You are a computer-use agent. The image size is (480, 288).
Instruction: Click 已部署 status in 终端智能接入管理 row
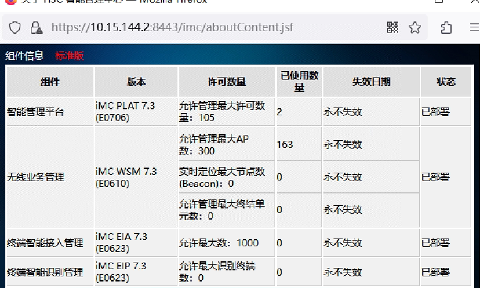[435, 243]
